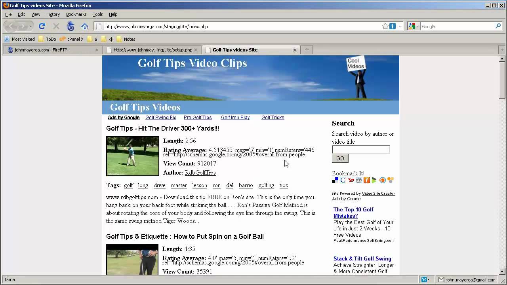Screen dimensions: 507x285
Task: Share via Google bookmark icon
Action: (343, 180)
